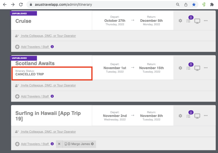Click settings gear on Scotland Awaits row
Screen dimensions: 218x153
[180, 68]
